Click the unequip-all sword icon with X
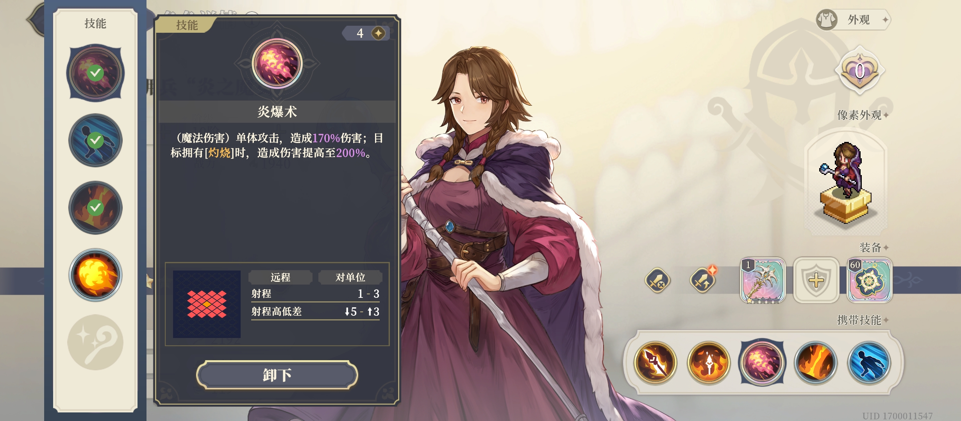961x421 pixels. pos(657,280)
